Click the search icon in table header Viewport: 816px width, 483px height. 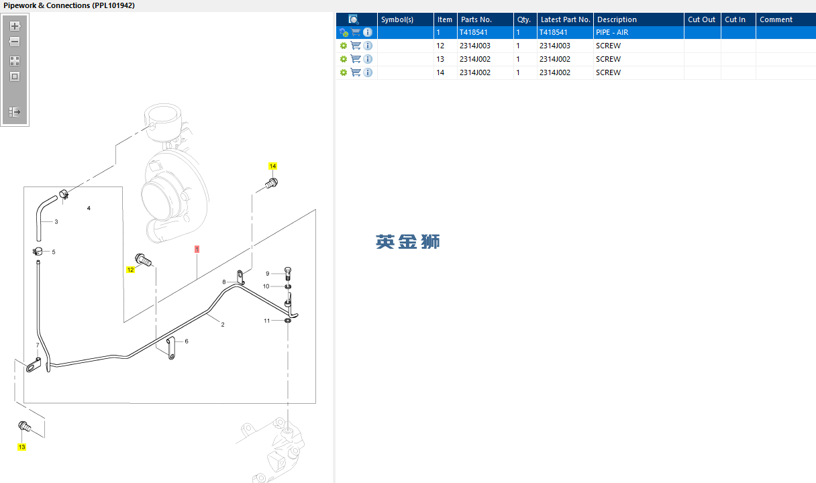coord(354,19)
